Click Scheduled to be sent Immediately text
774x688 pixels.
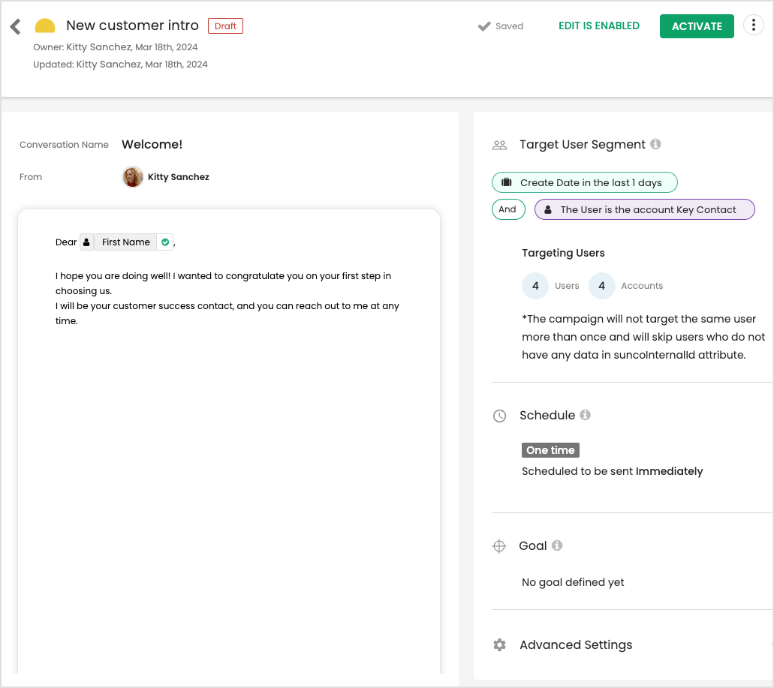coord(612,471)
